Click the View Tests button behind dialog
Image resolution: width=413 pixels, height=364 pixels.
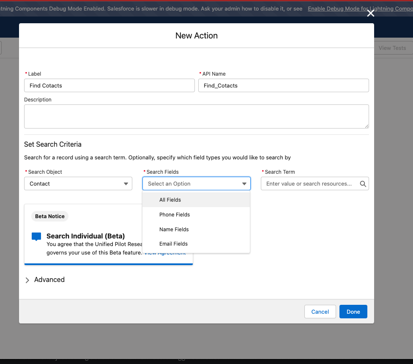(392, 48)
